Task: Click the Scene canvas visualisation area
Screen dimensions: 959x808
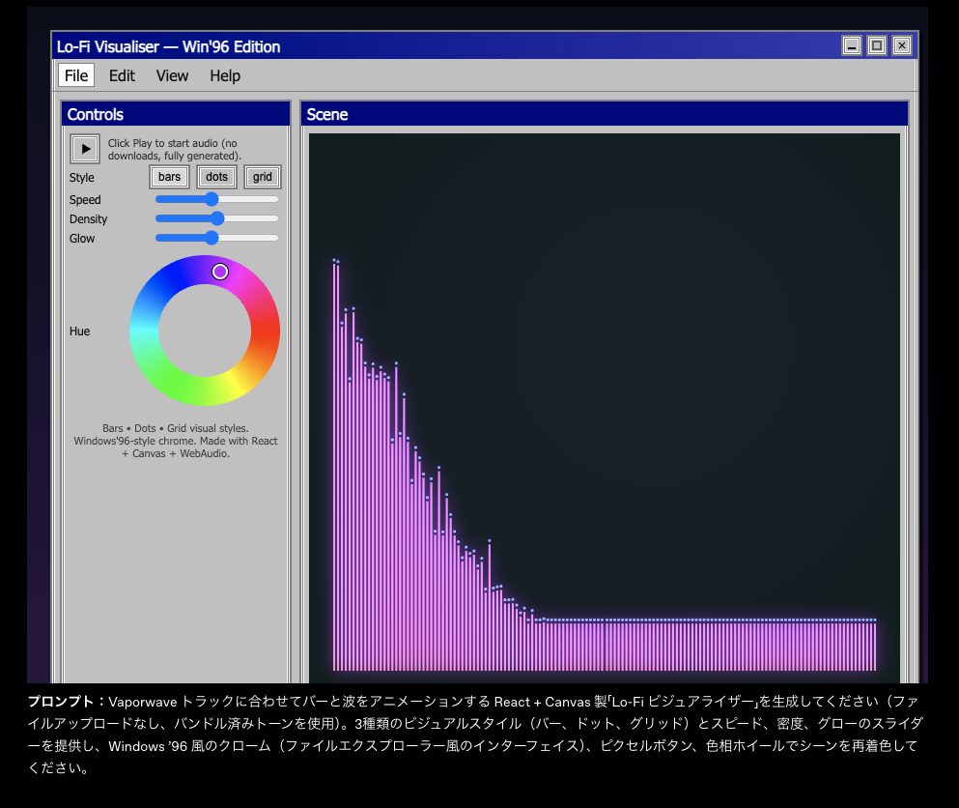Action: click(605, 408)
